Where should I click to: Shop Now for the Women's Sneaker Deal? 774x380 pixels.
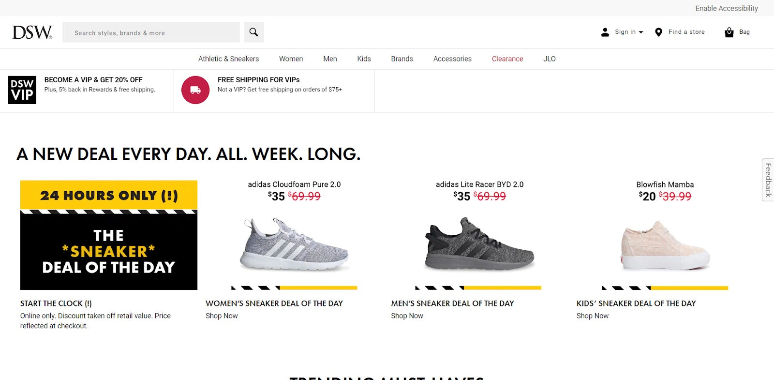click(x=222, y=316)
